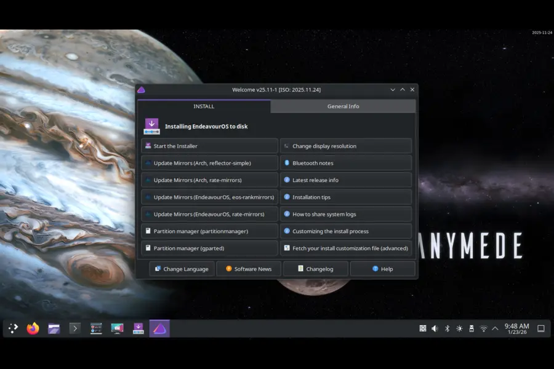Switch to the General Info tab
Screen dimensions: 554x369
tap(343, 106)
